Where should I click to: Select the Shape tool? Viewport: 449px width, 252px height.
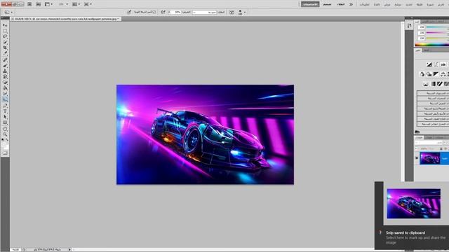[x=5, y=122]
